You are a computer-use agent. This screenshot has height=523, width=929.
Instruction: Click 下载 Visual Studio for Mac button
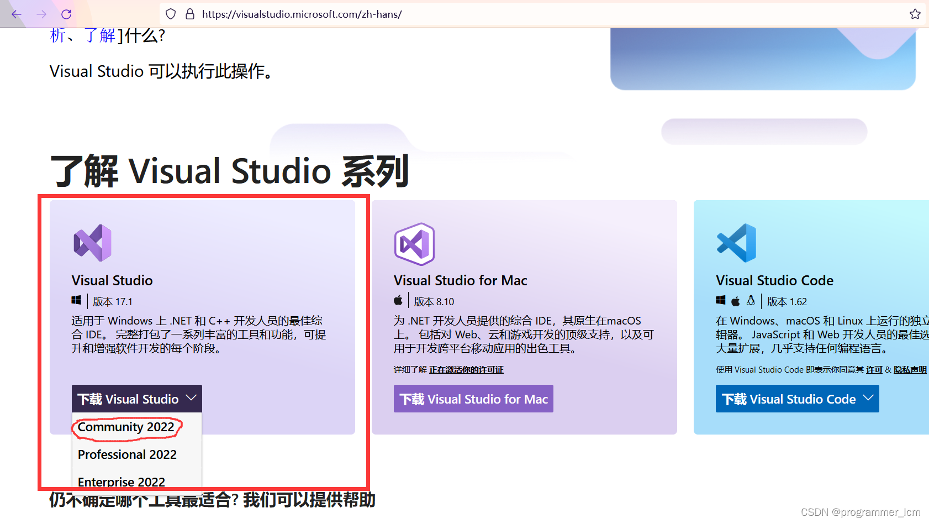coord(473,399)
